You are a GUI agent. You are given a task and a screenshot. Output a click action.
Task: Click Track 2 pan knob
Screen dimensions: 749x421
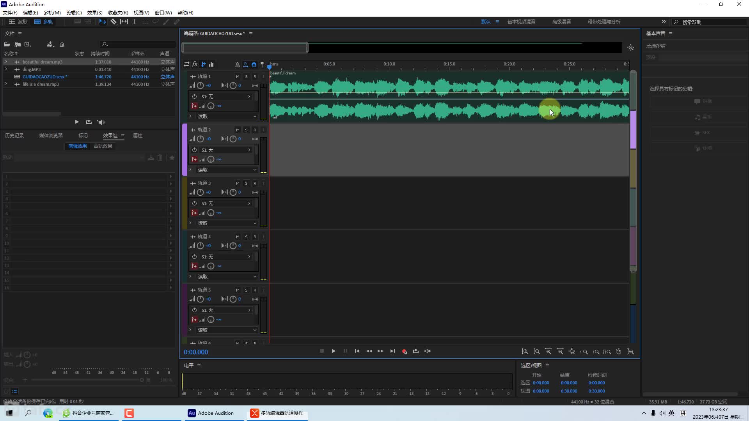click(233, 139)
